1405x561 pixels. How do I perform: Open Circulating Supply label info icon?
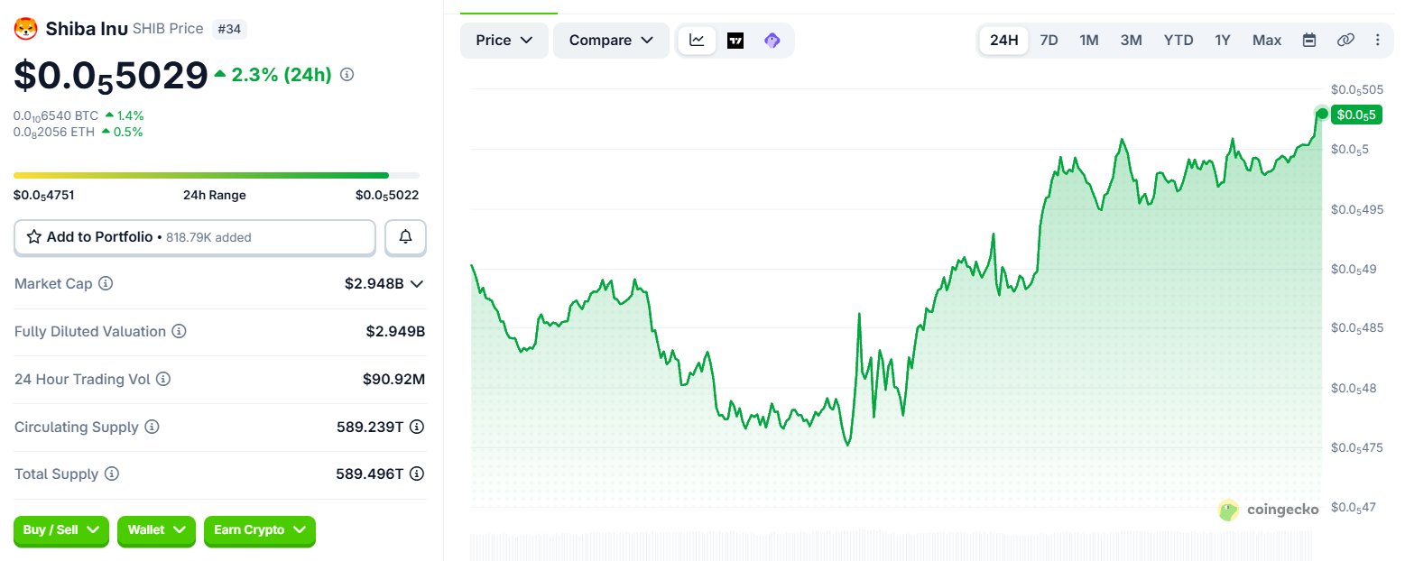coord(152,427)
